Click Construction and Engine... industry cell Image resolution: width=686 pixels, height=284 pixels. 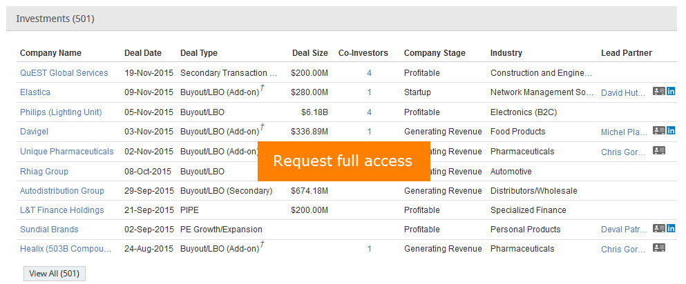click(542, 73)
